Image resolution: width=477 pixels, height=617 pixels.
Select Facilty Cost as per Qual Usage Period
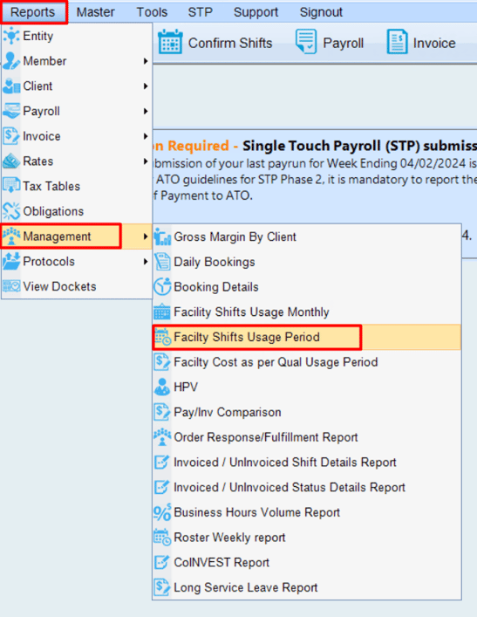(307, 362)
